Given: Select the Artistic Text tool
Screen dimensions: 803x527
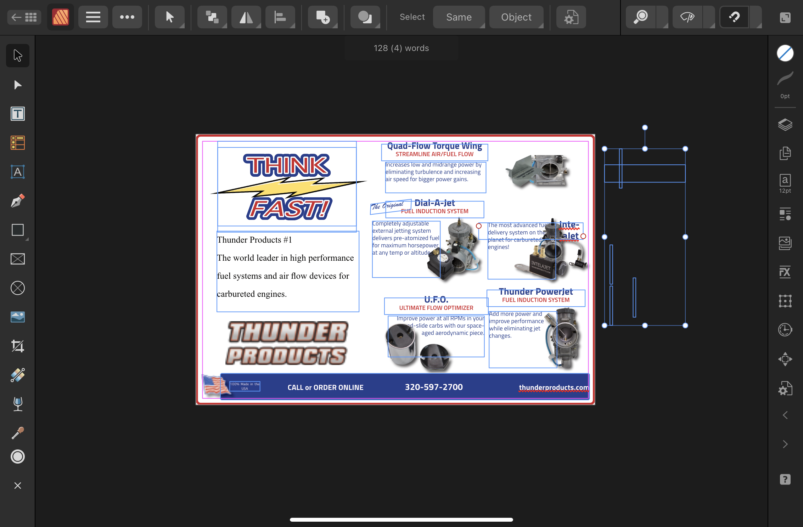Looking at the screenshot, I should (x=18, y=172).
